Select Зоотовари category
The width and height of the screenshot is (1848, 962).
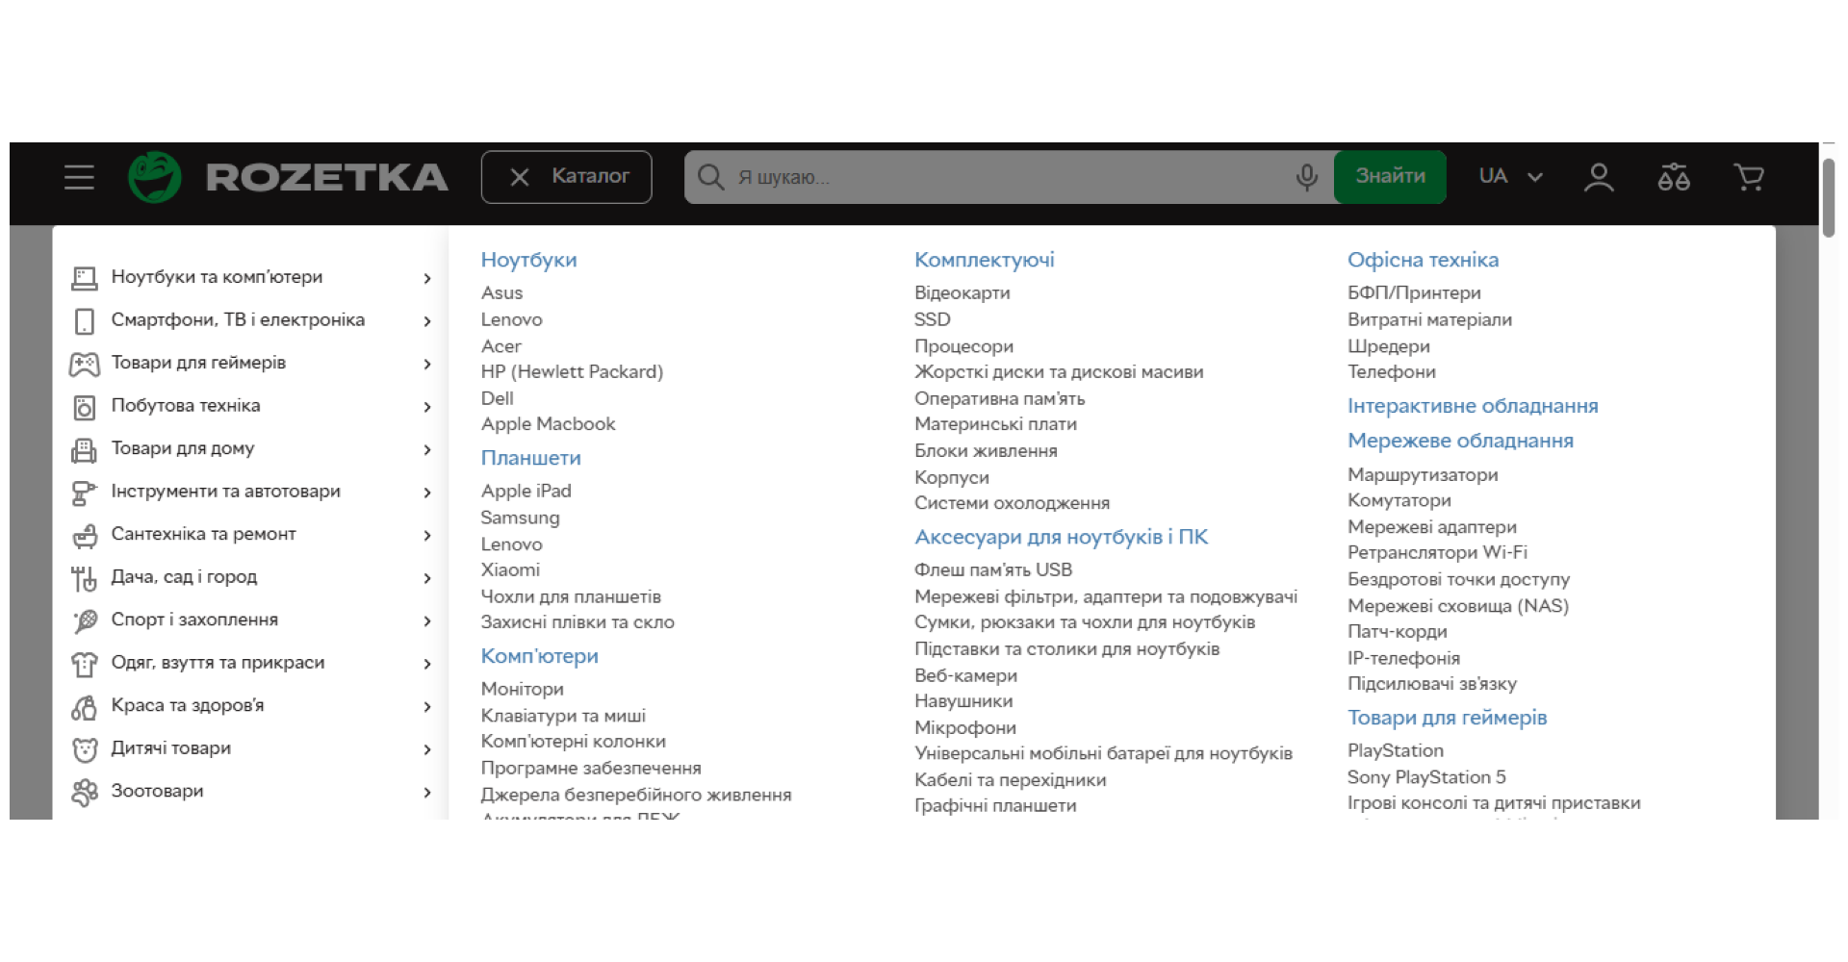pyautogui.click(x=157, y=791)
